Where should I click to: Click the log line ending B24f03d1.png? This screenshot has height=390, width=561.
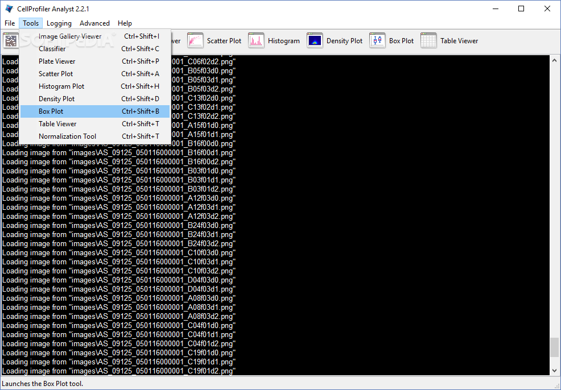tap(119, 234)
